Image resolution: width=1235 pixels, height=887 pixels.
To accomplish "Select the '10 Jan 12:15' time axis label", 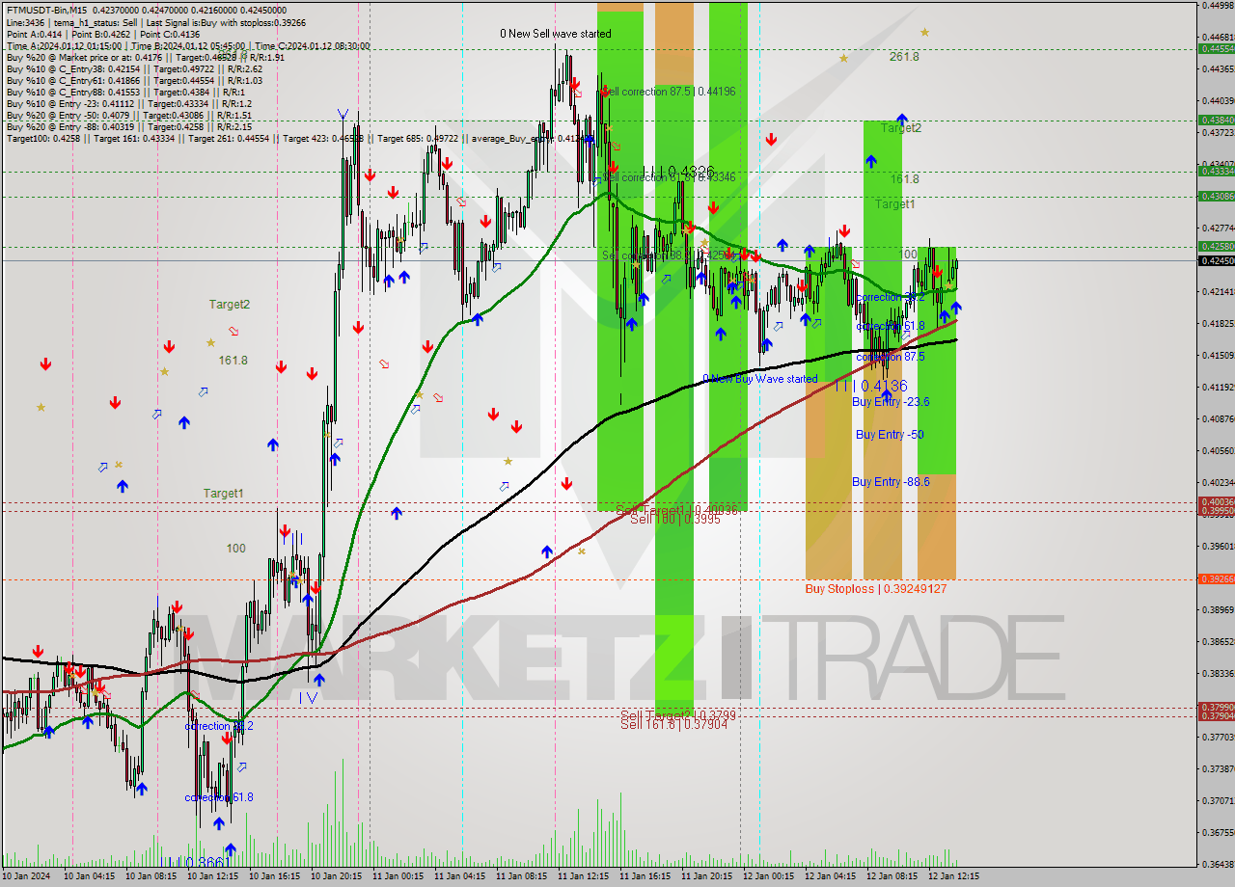I will pyautogui.click(x=211, y=876).
